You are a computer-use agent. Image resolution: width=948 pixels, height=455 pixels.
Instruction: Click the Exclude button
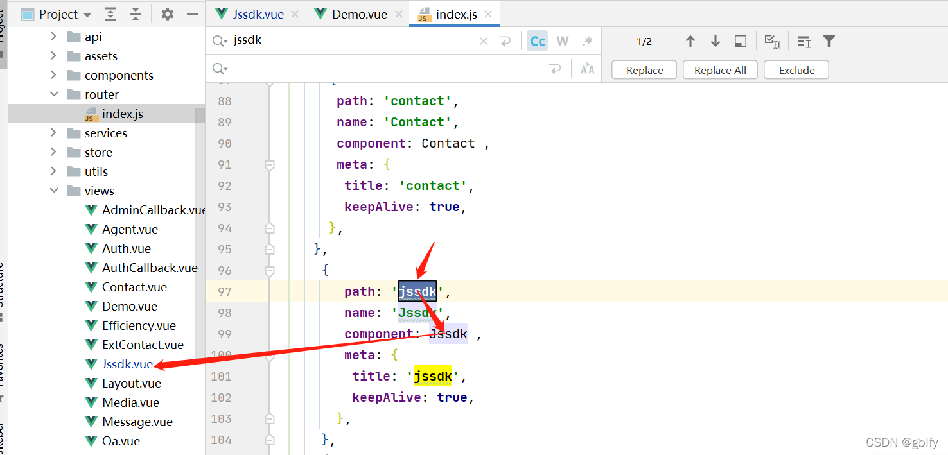(x=796, y=70)
